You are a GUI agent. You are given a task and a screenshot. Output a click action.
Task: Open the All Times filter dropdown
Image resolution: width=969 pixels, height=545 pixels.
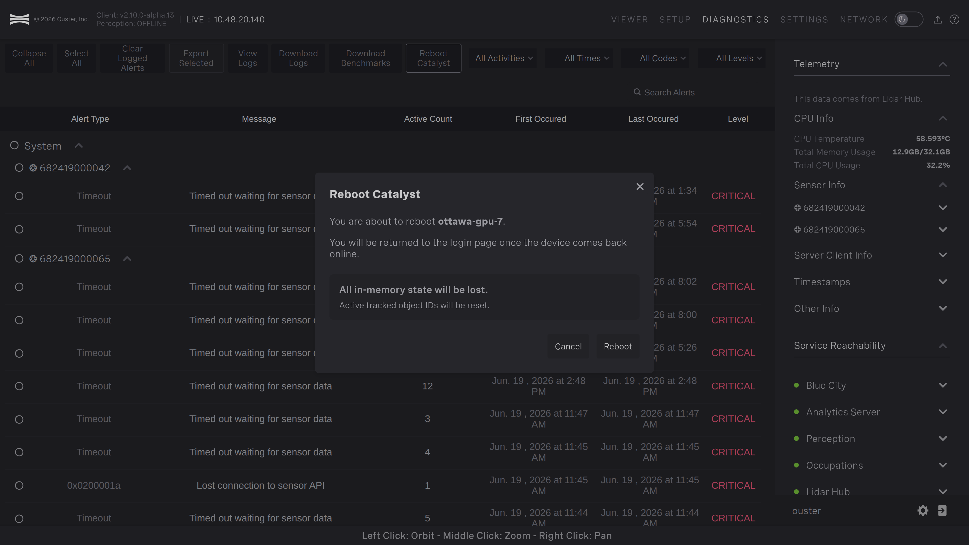[579, 58]
